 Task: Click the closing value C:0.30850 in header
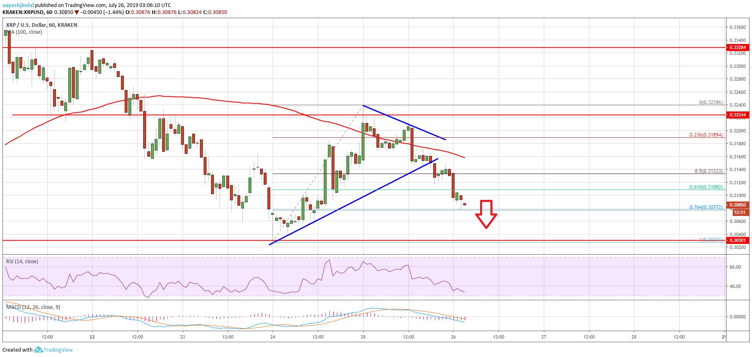point(215,12)
